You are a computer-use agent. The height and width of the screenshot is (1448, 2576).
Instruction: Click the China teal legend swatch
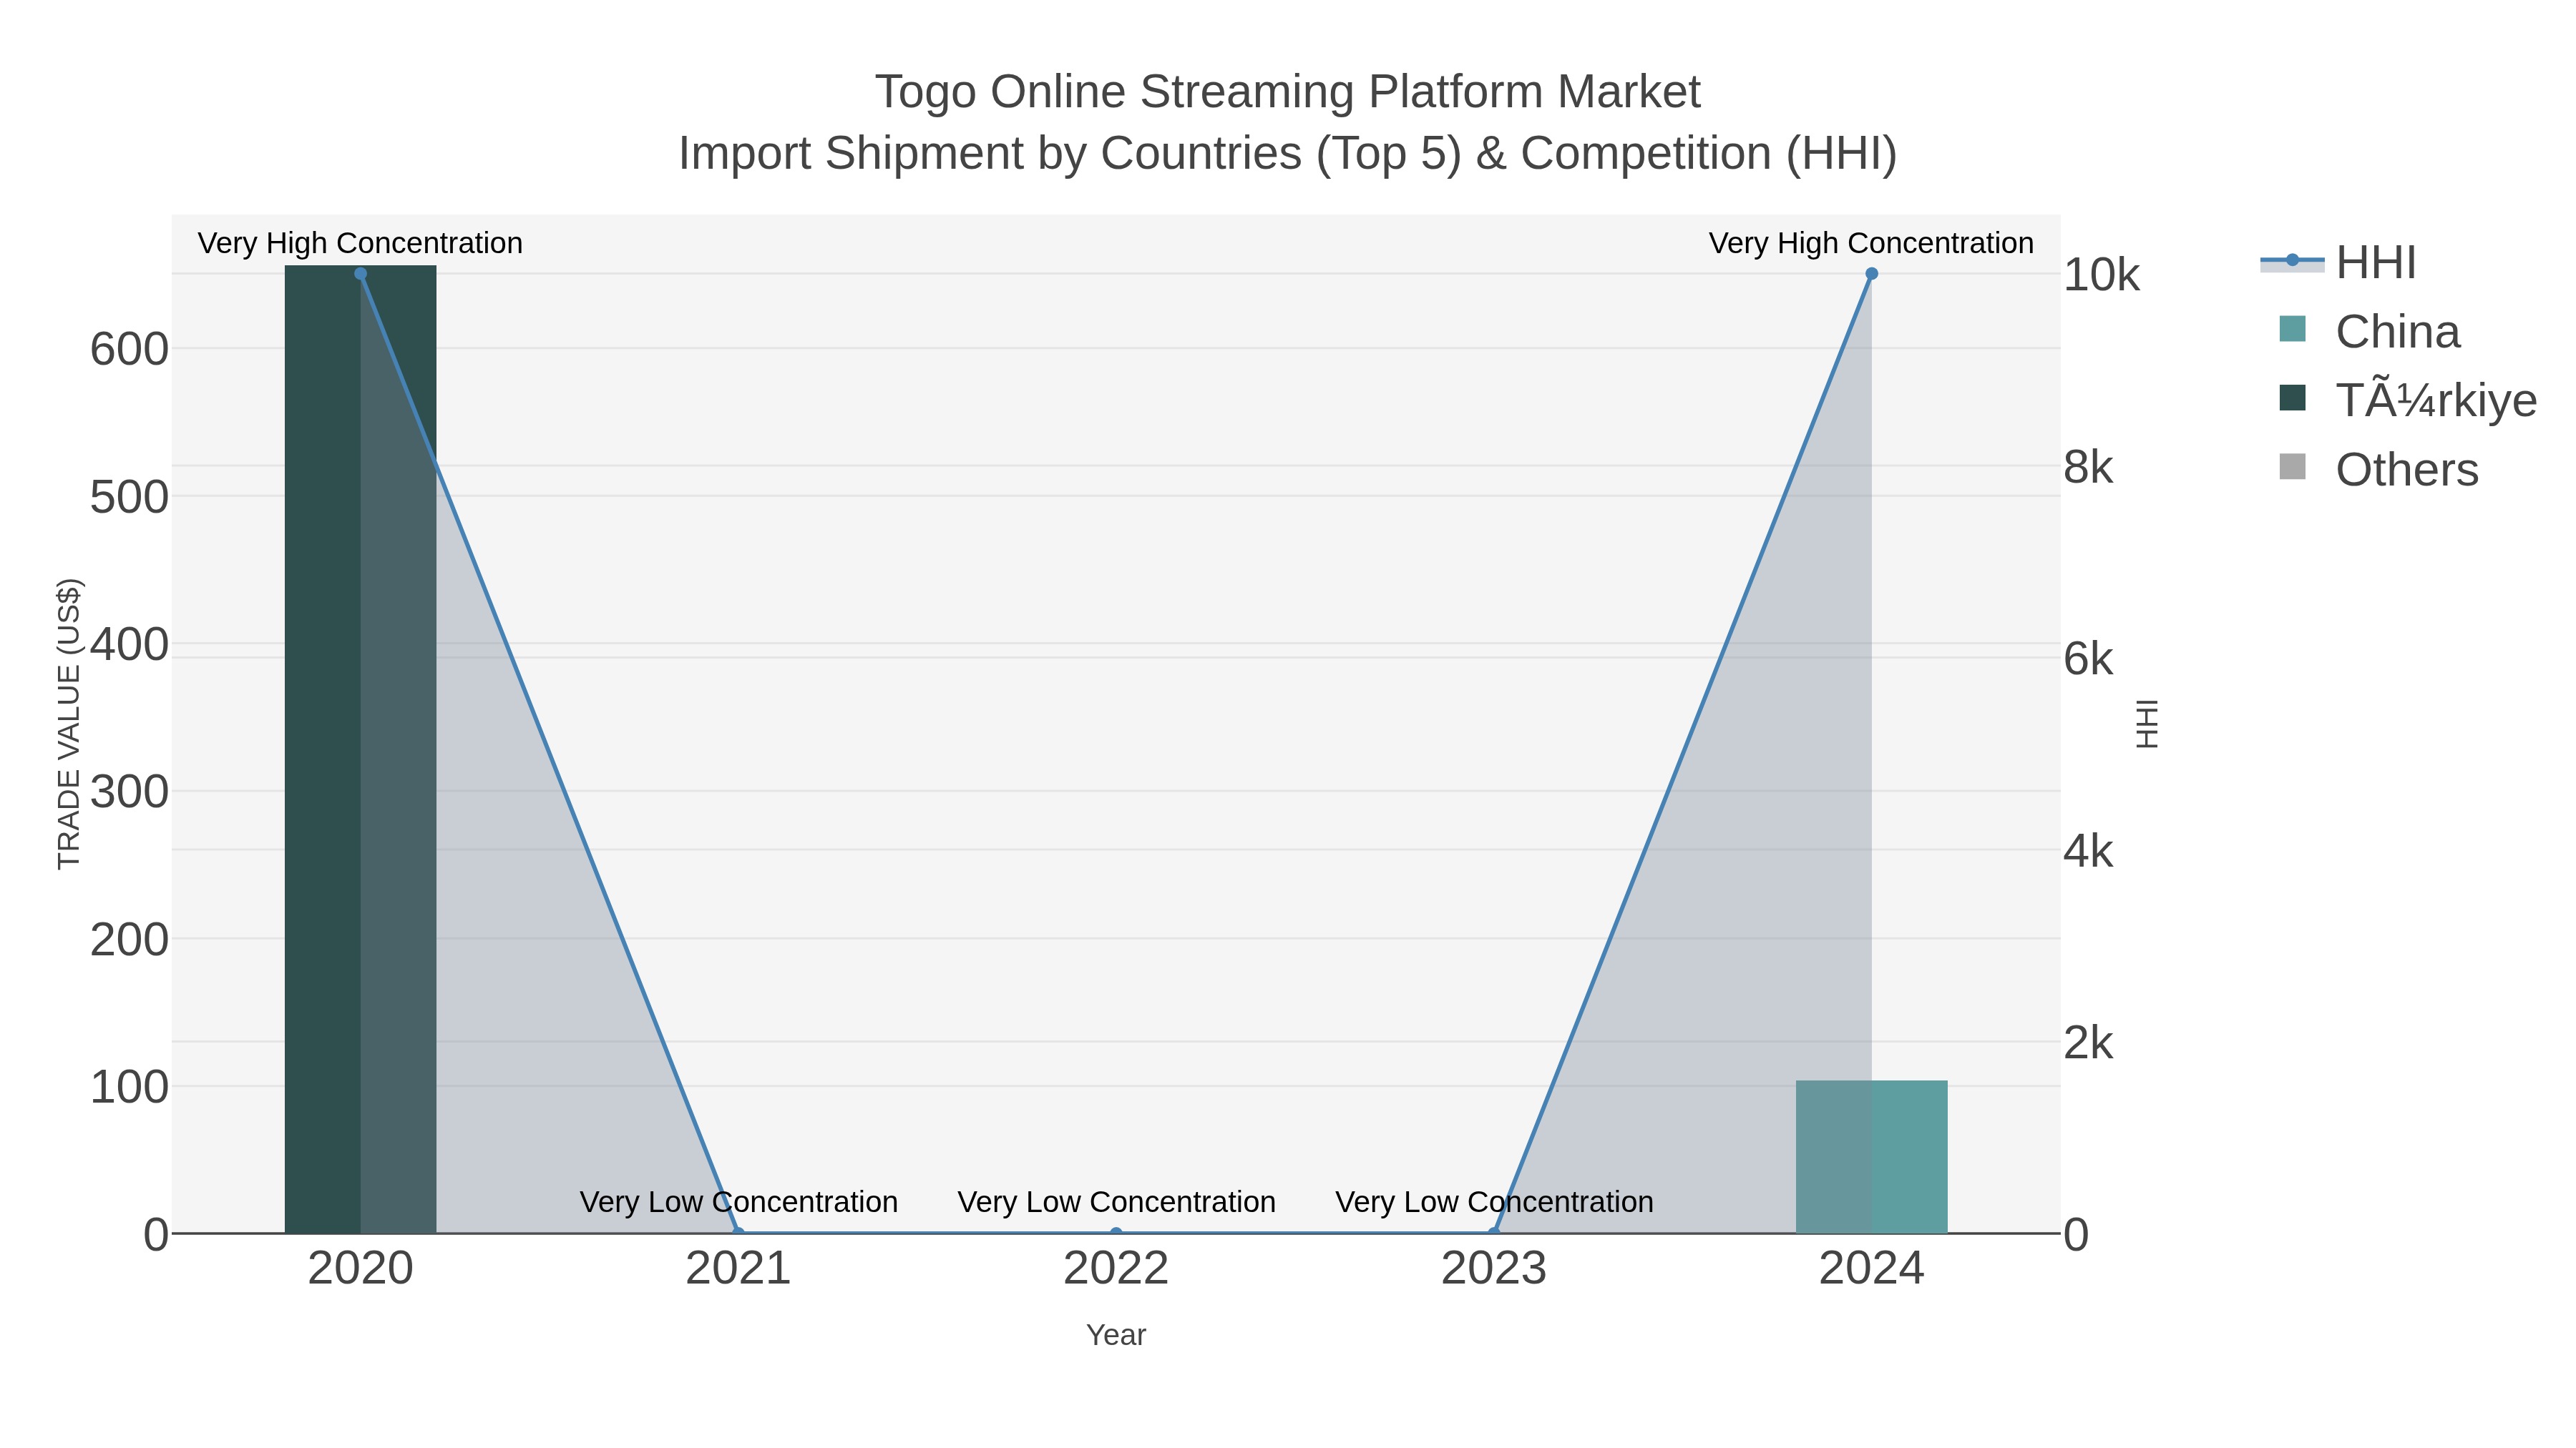click(x=2292, y=329)
